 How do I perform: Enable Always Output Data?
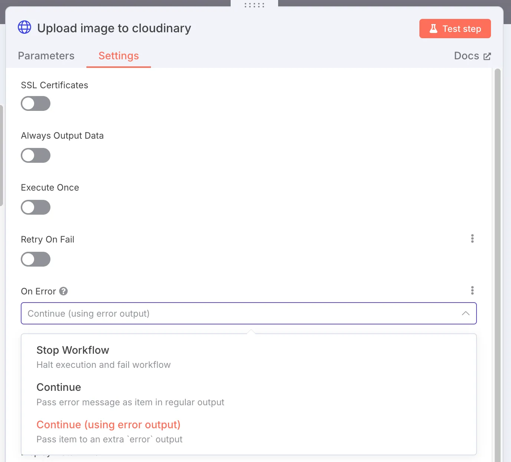(35, 155)
